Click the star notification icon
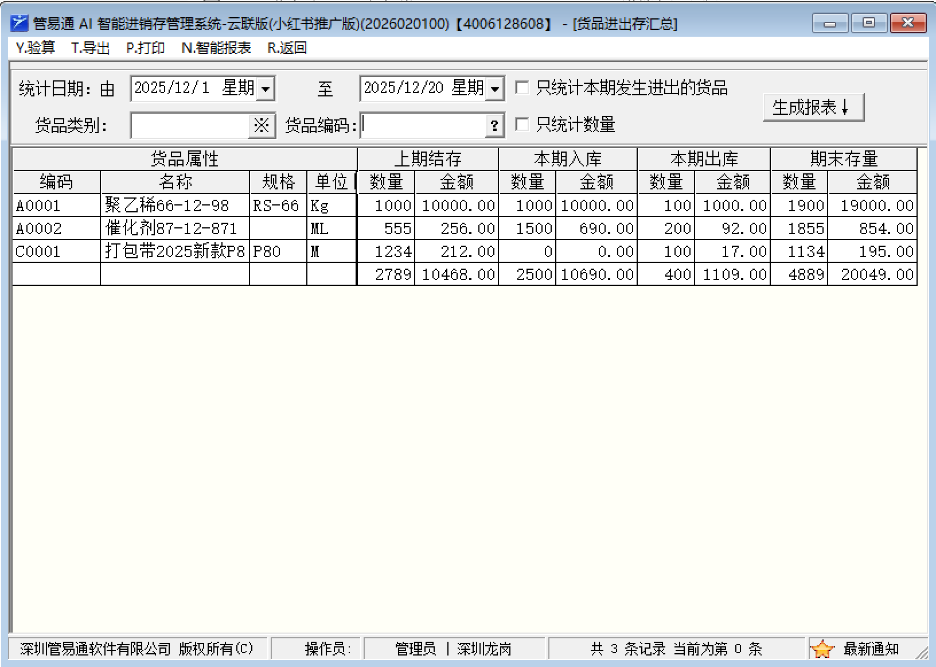The height and width of the screenshot is (667, 936). point(822,649)
